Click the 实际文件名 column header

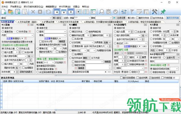(x=18, y=81)
